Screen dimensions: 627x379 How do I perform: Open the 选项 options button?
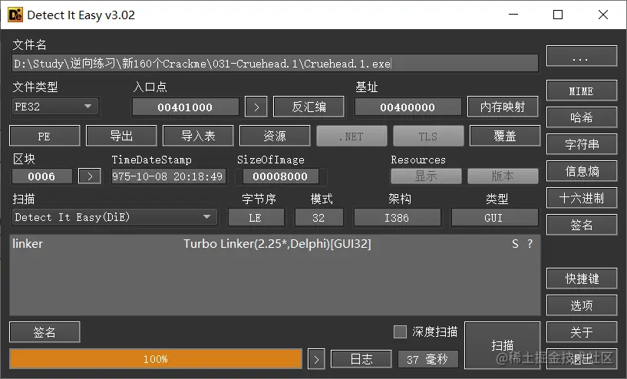point(582,305)
